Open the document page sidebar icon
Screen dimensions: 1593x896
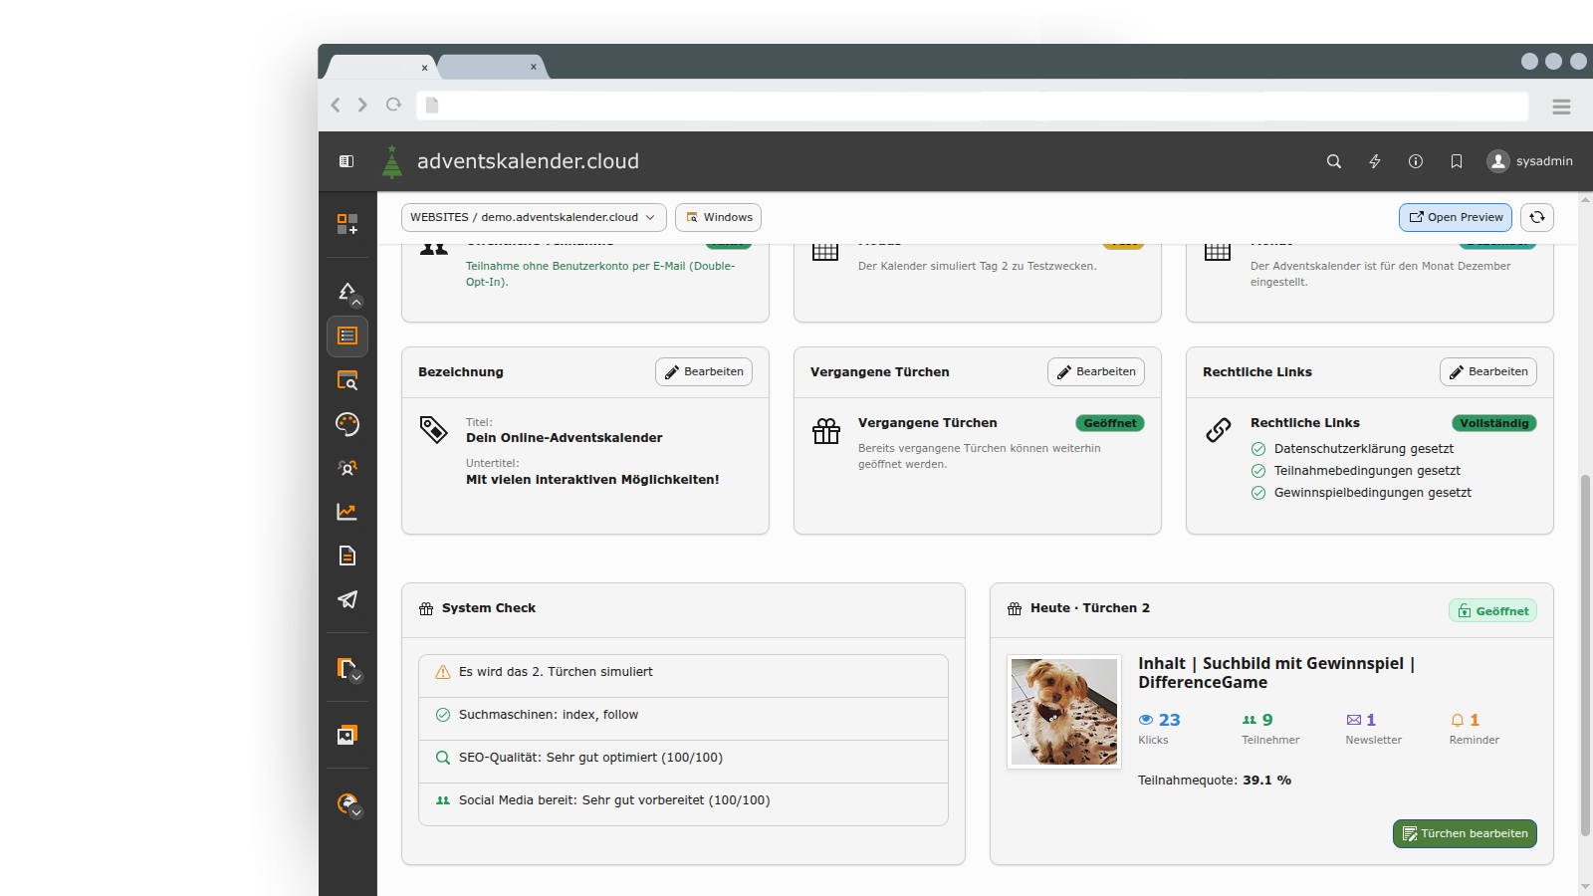(347, 556)
